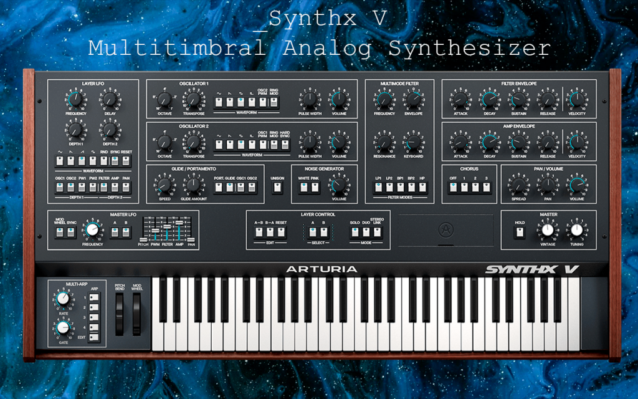Click the Multi-Arp Rate knob

click(x=63, y=299)
